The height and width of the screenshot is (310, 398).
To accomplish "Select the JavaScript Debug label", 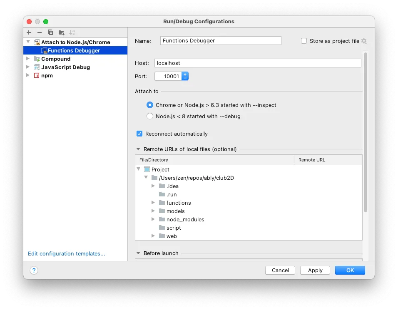I will pyautogui.click(x=65, y=67).
